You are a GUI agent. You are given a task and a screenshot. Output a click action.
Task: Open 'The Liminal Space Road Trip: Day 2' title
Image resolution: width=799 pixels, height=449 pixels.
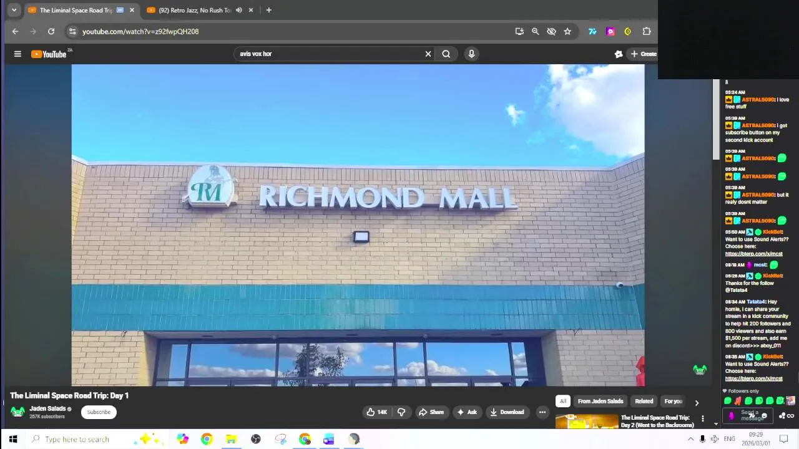[x=657, y=422]
